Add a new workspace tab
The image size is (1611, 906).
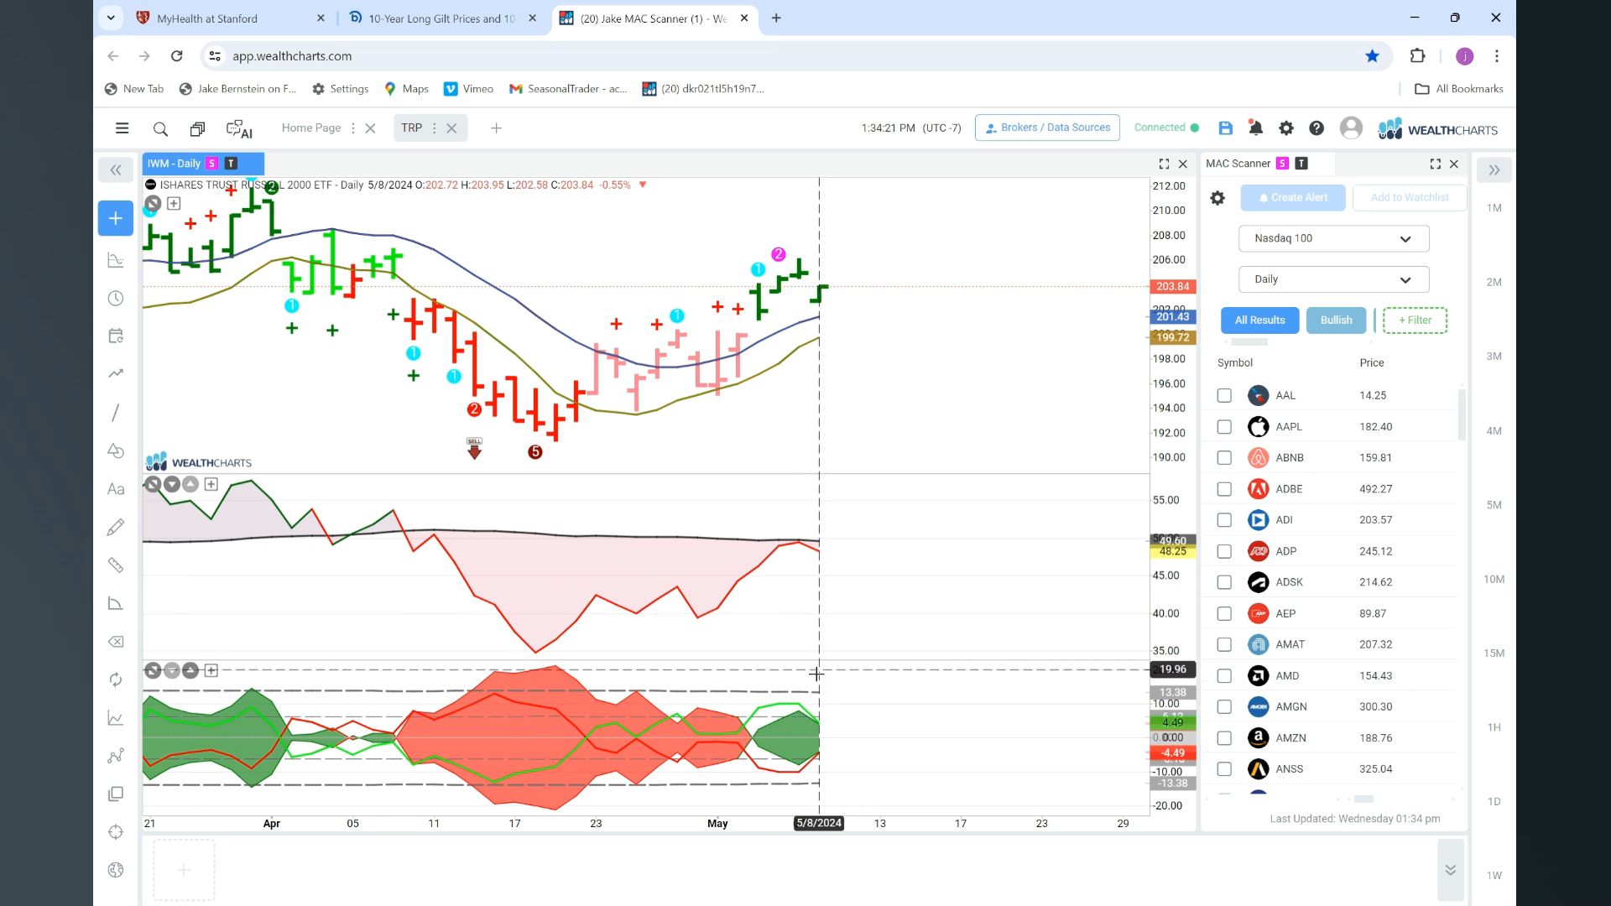coord(496,128)
